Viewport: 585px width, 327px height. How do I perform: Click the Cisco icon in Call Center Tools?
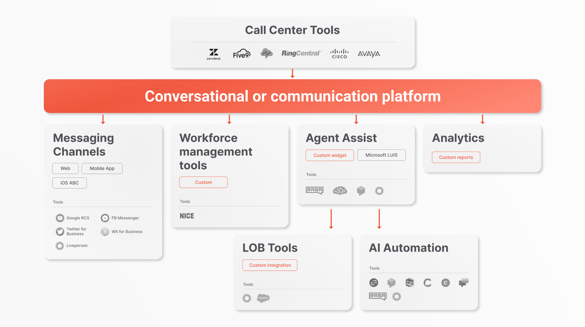[x=339, y=53]
